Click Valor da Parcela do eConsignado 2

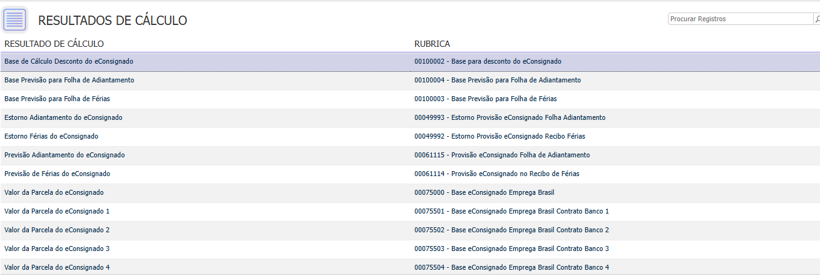tap(57, 230)
